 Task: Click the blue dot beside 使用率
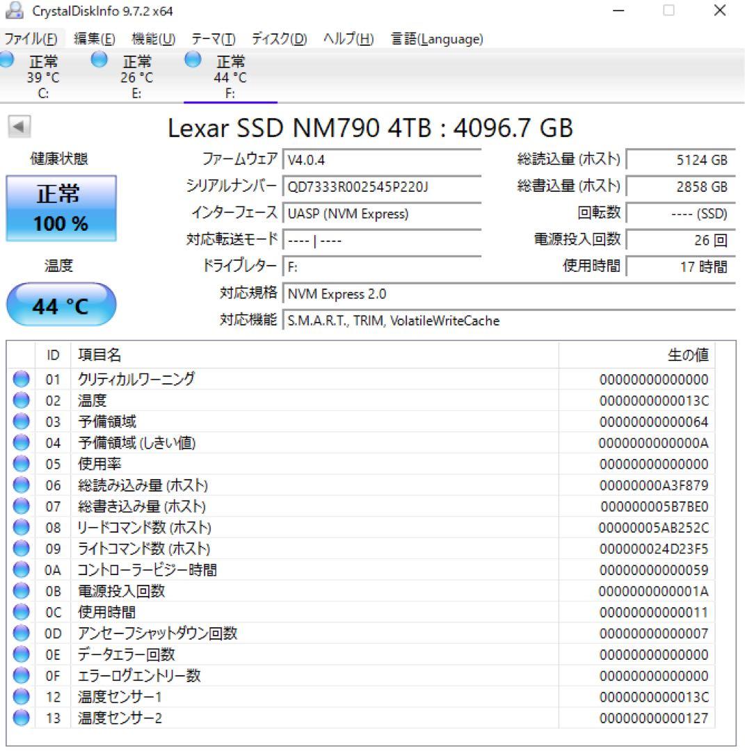(21, 464)
